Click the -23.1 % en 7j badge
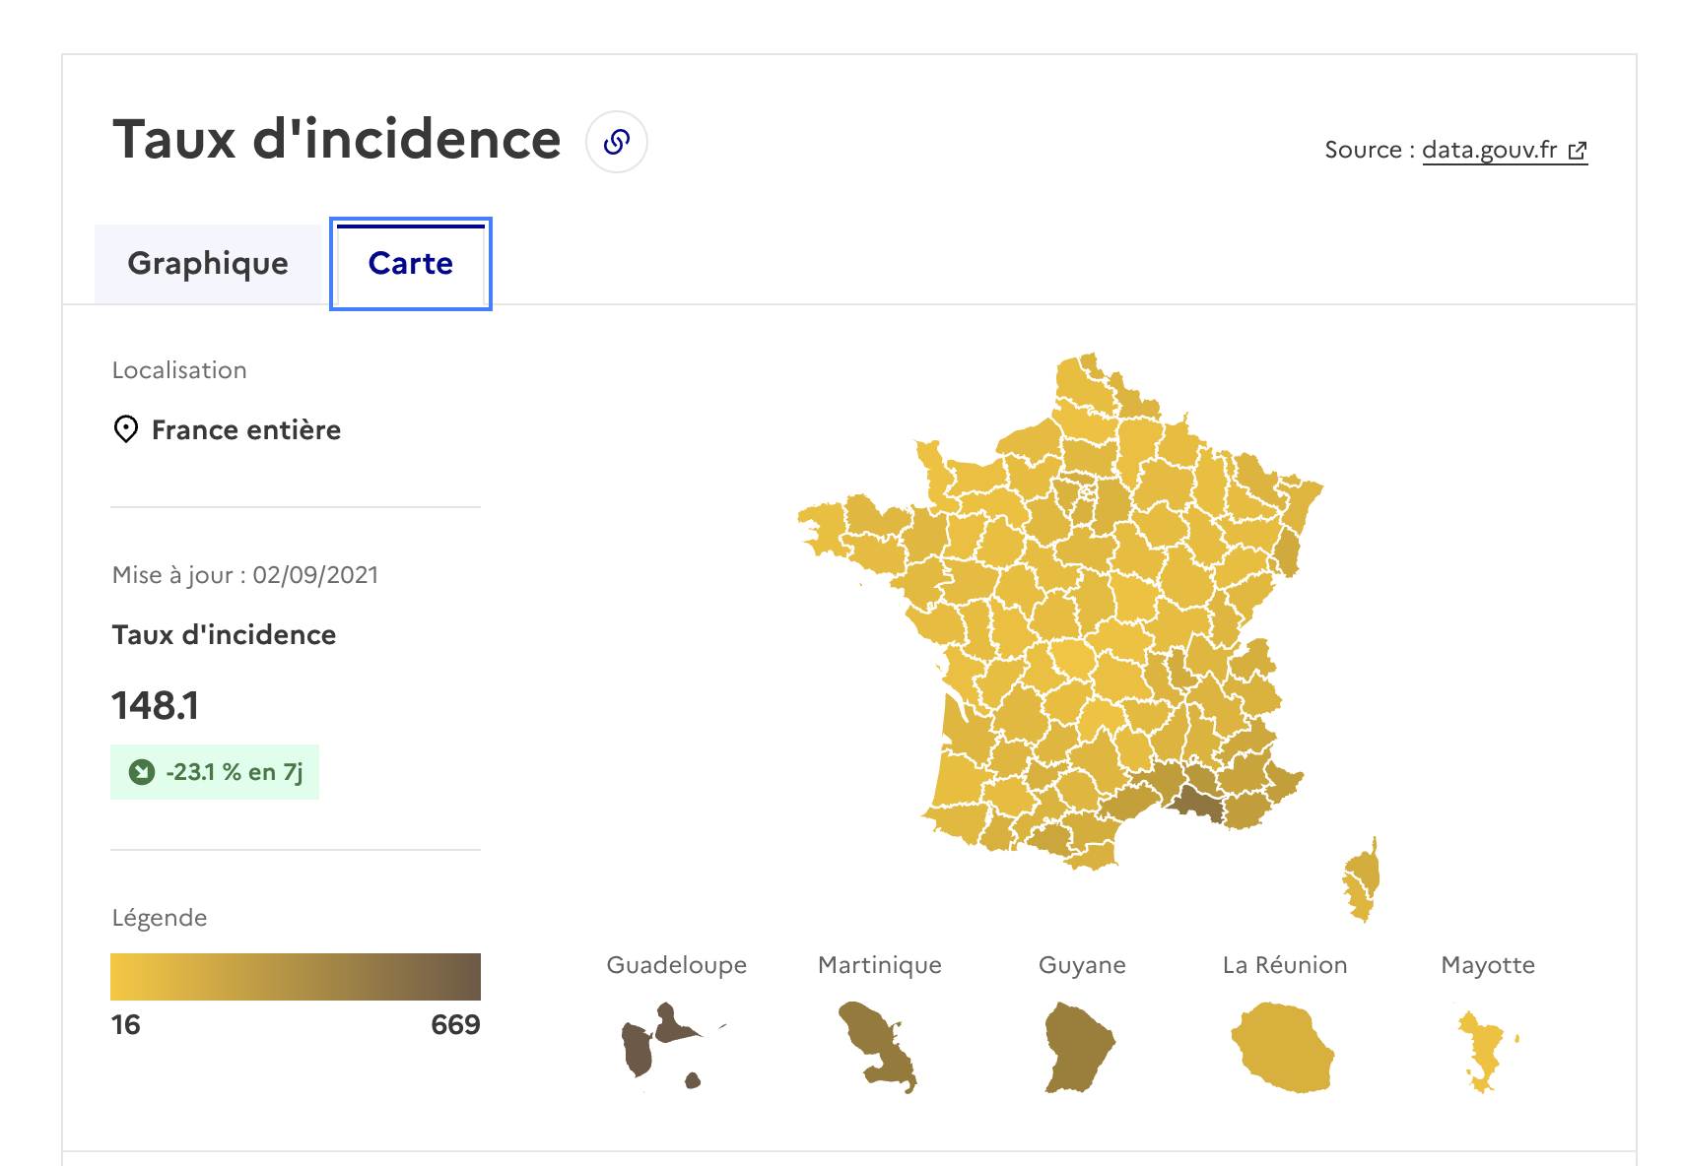Screen dimensions: 1683x1166 pyautogui.click(x=215, y=772)
